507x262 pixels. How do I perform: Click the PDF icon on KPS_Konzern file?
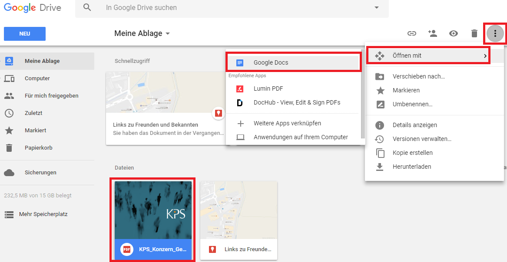point(127,249)
